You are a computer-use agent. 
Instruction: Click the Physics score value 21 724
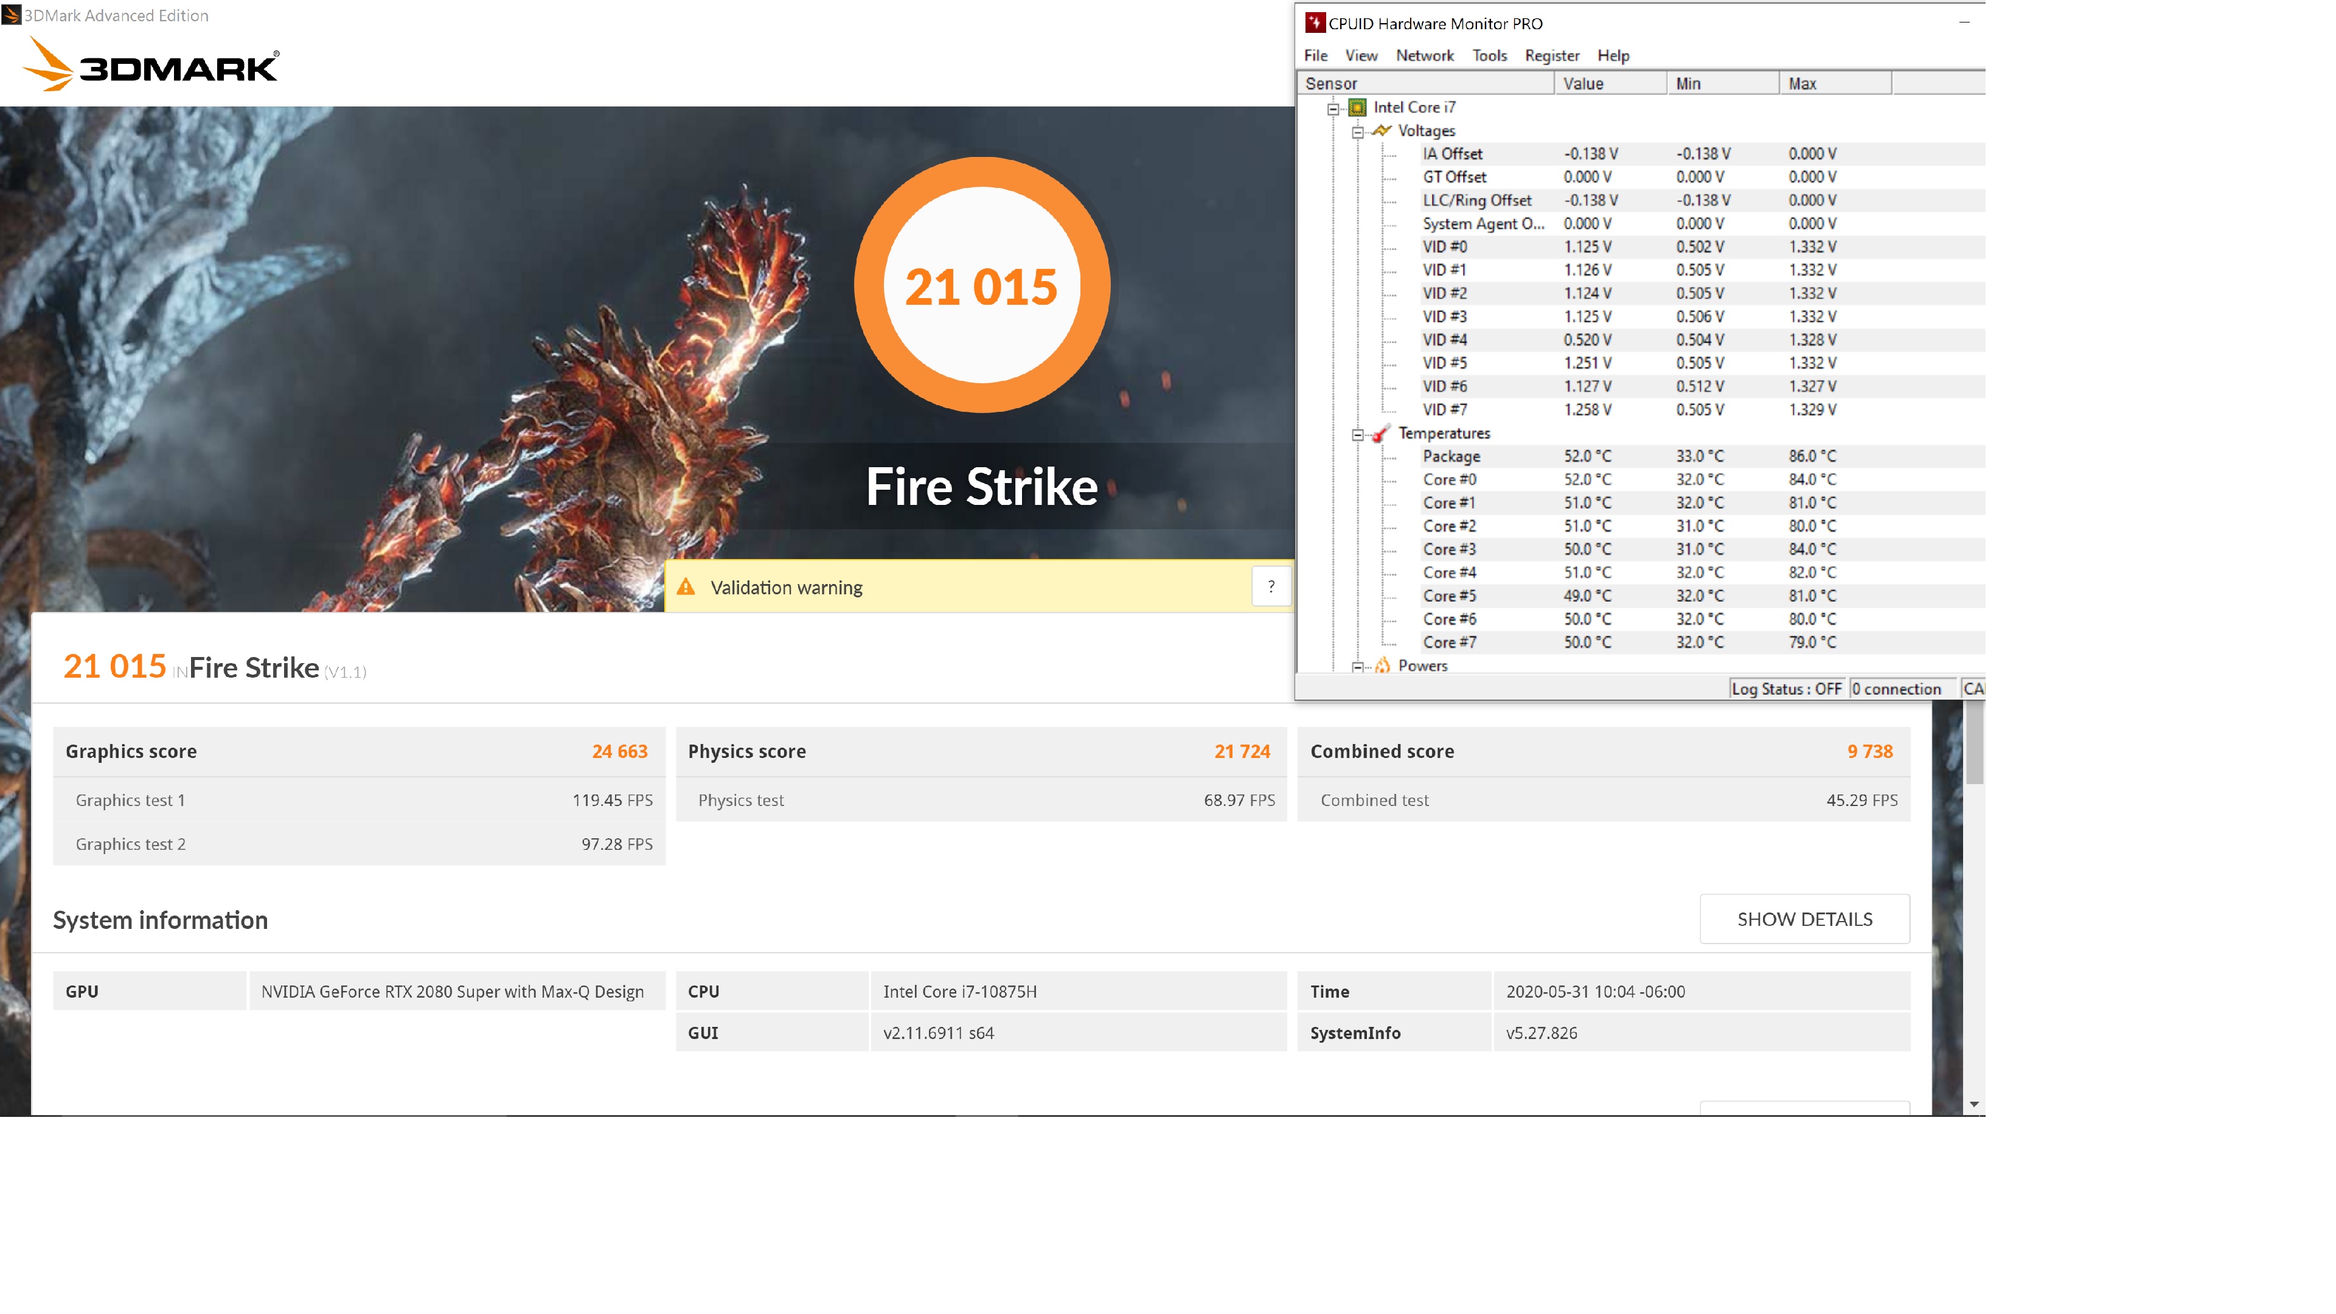[1242, 752]
